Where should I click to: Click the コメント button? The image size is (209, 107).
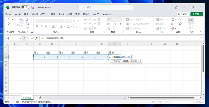tap(183, 14)
